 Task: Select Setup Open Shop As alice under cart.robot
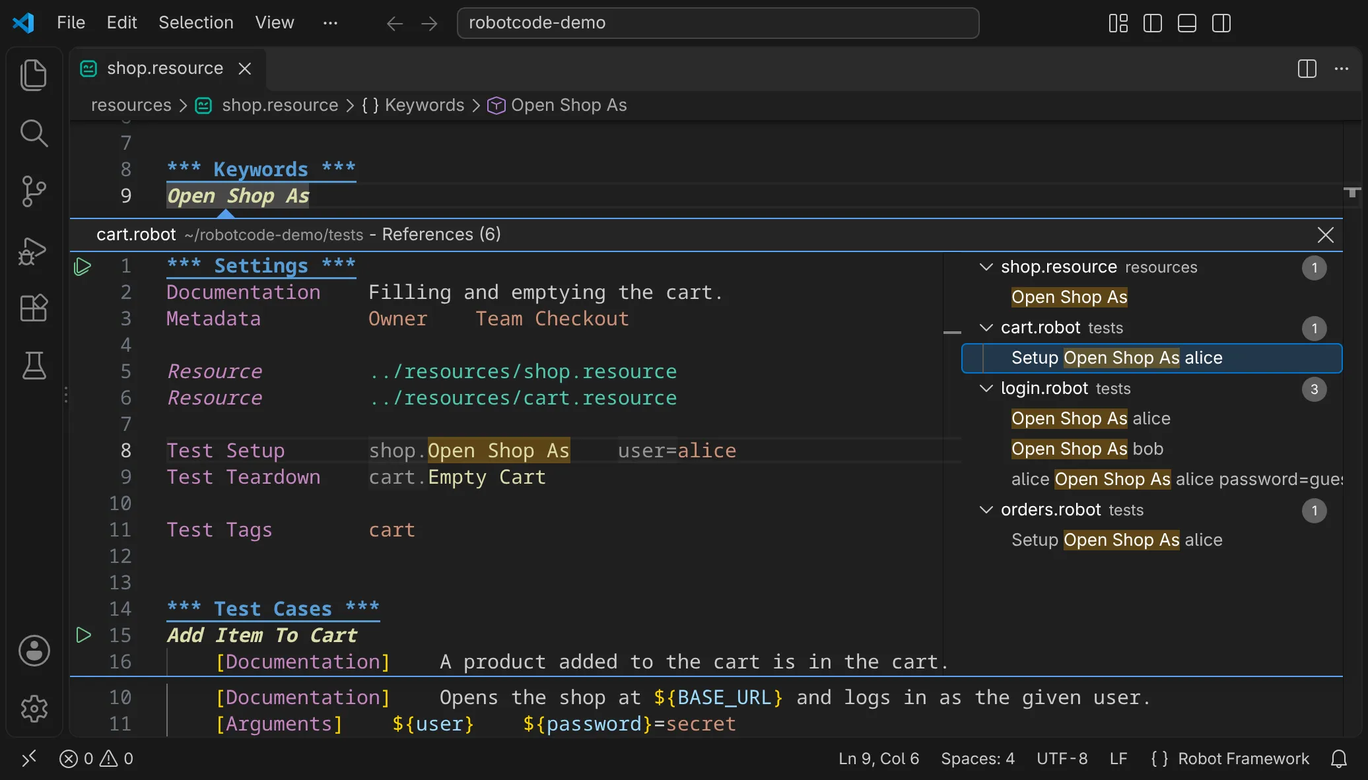[1152, 358]
